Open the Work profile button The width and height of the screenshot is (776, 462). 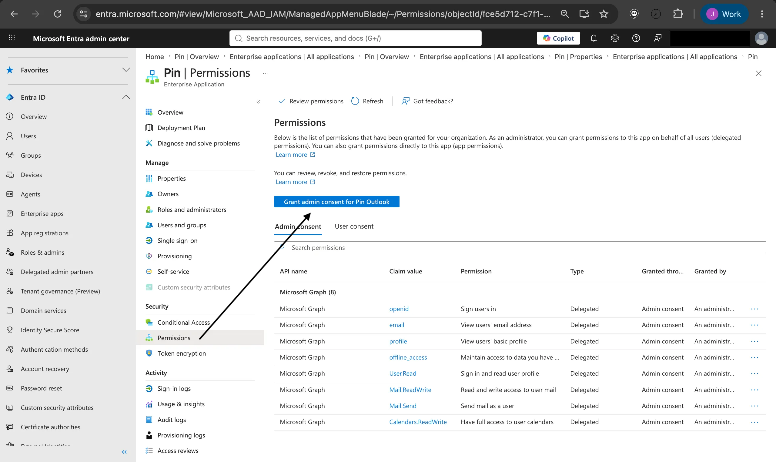[724, 14]
